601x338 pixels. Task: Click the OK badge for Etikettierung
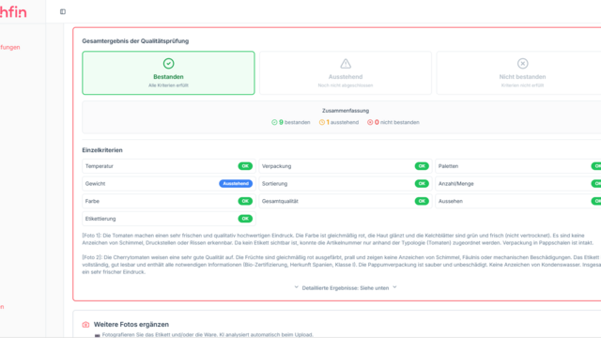(x=245, y=219)
